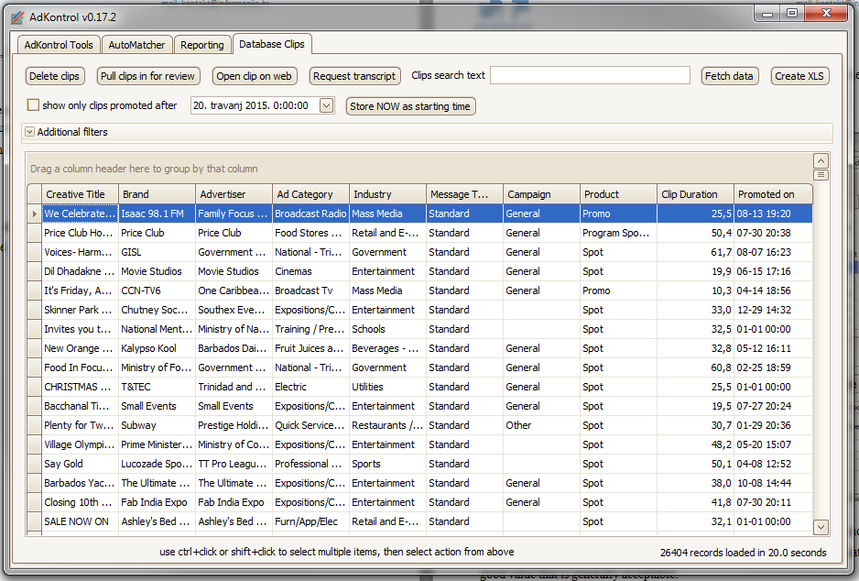Click the 'GISL' brand cell
Viewport: 859px width, 581px height.
(157, 252)
